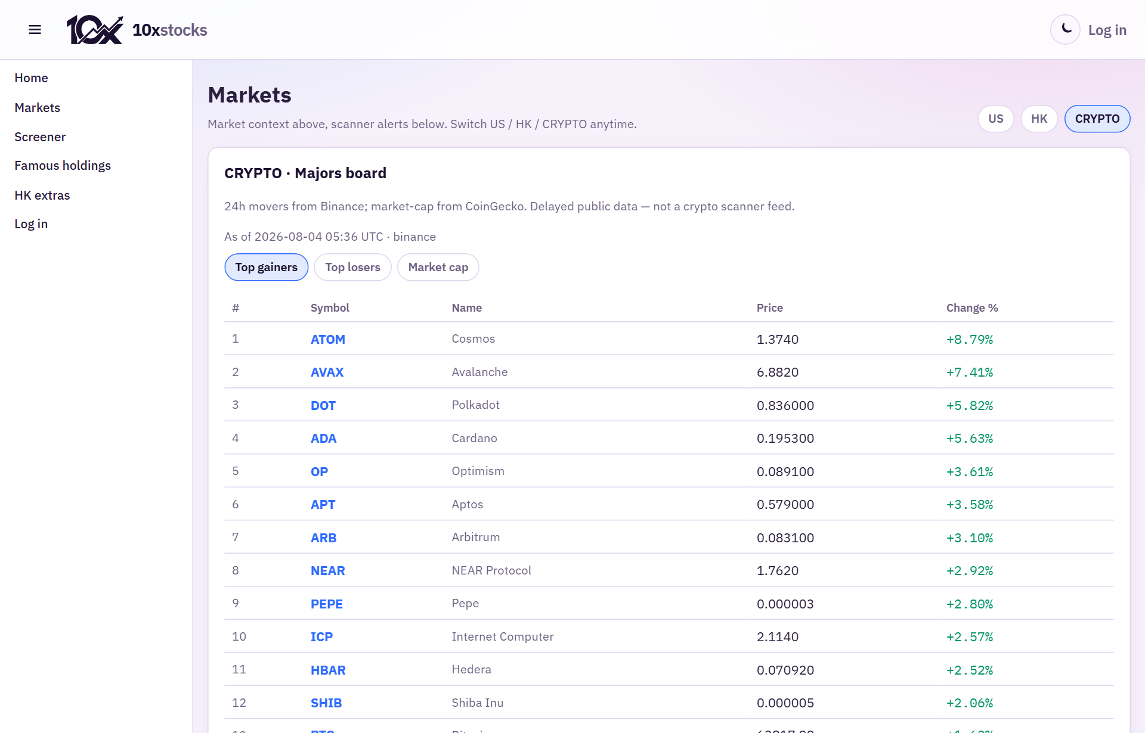The image size is (1145, 733).
Task: Click the Arbitrum name cell
Action: pyautogui.click(x=476, y=537)
